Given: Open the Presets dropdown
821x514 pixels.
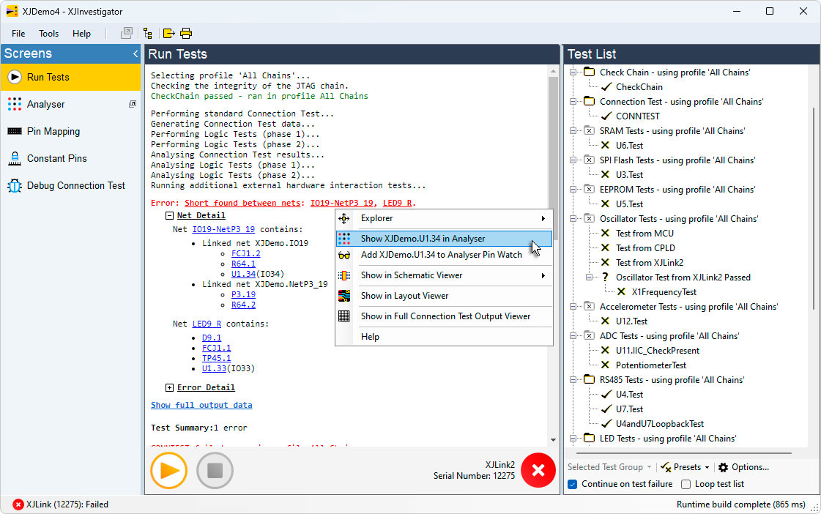Looking at the screenshot, I should 686,467.
